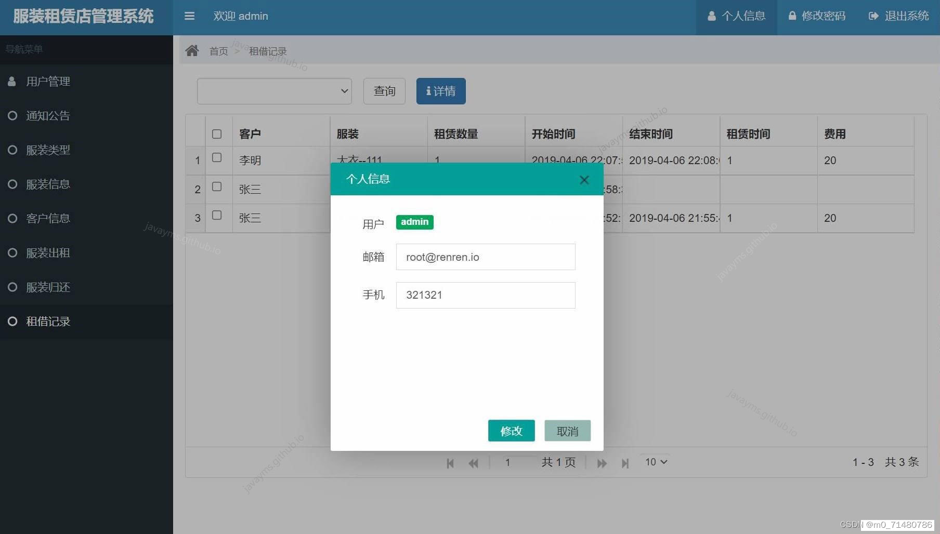Click end time 2019-04-06 21:55 cell

tap(671, 218)
